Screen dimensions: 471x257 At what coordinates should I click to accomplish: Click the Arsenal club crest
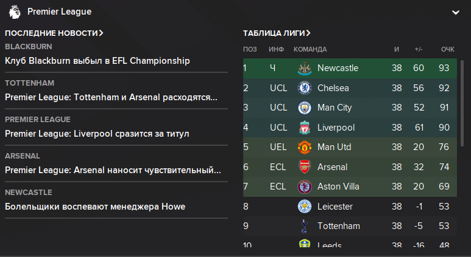(x=304, y=167)
